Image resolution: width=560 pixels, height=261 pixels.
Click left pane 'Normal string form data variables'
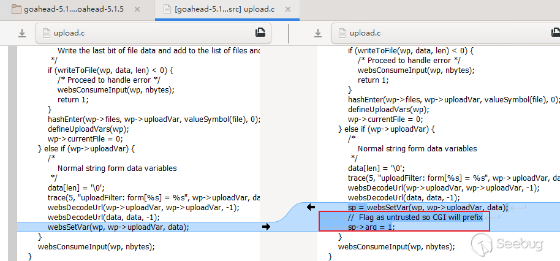(117, 168)
